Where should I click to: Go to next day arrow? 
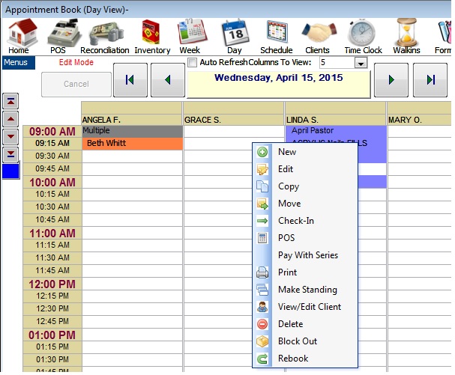(391, 80)
